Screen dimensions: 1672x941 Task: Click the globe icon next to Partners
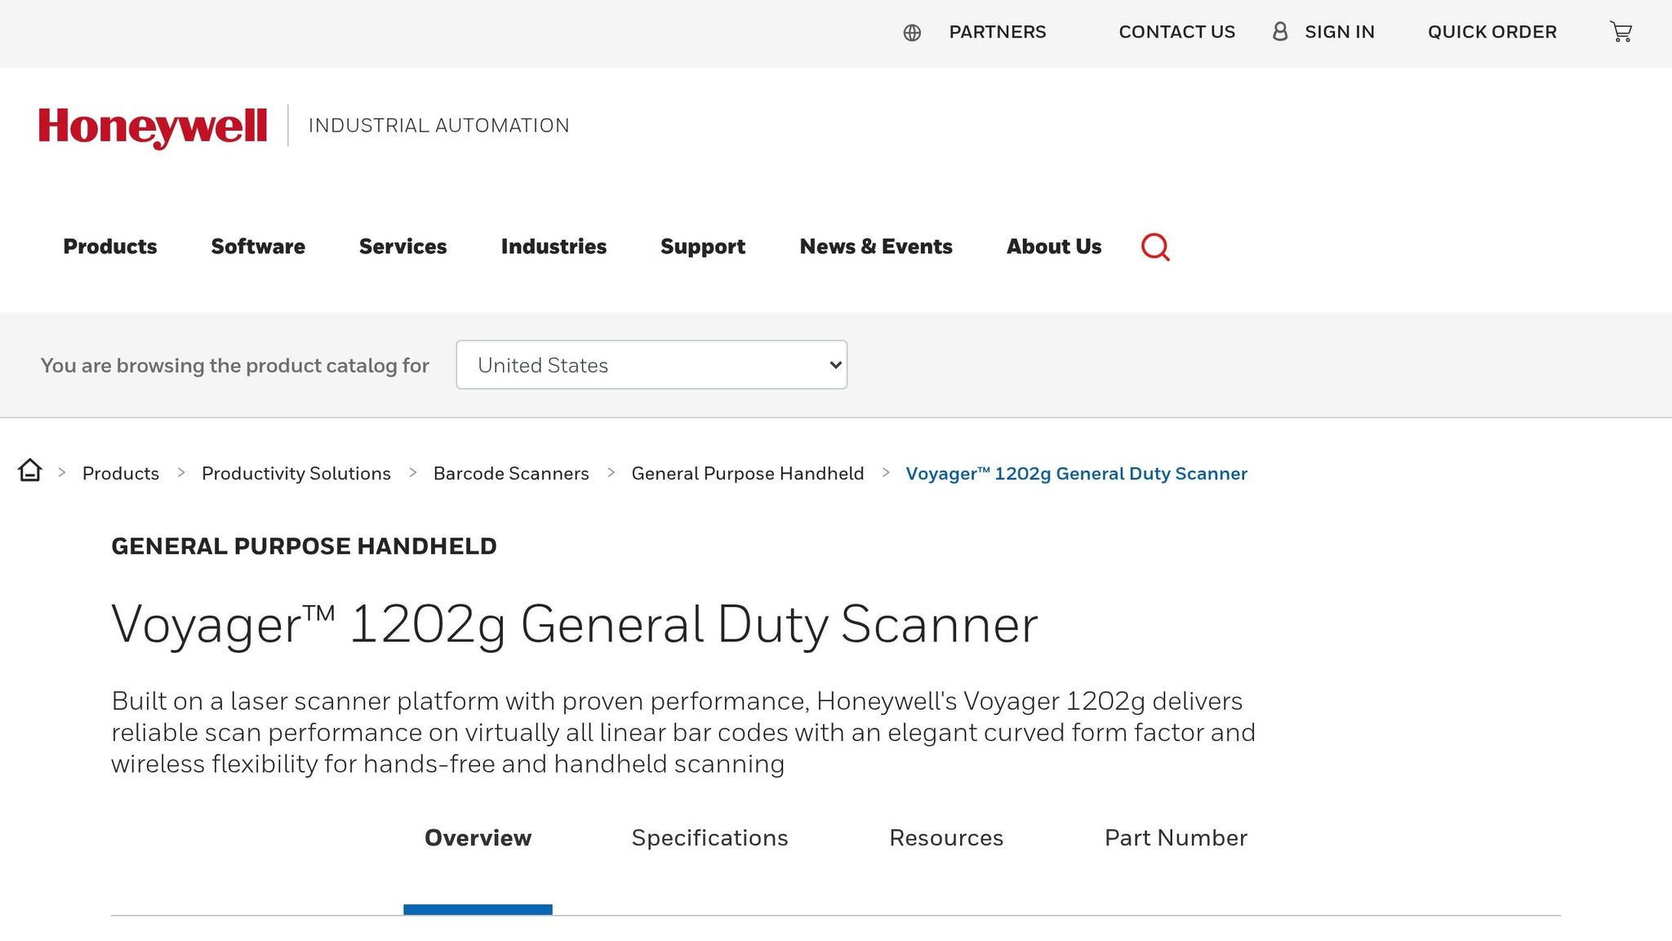[x=912, y=33]
